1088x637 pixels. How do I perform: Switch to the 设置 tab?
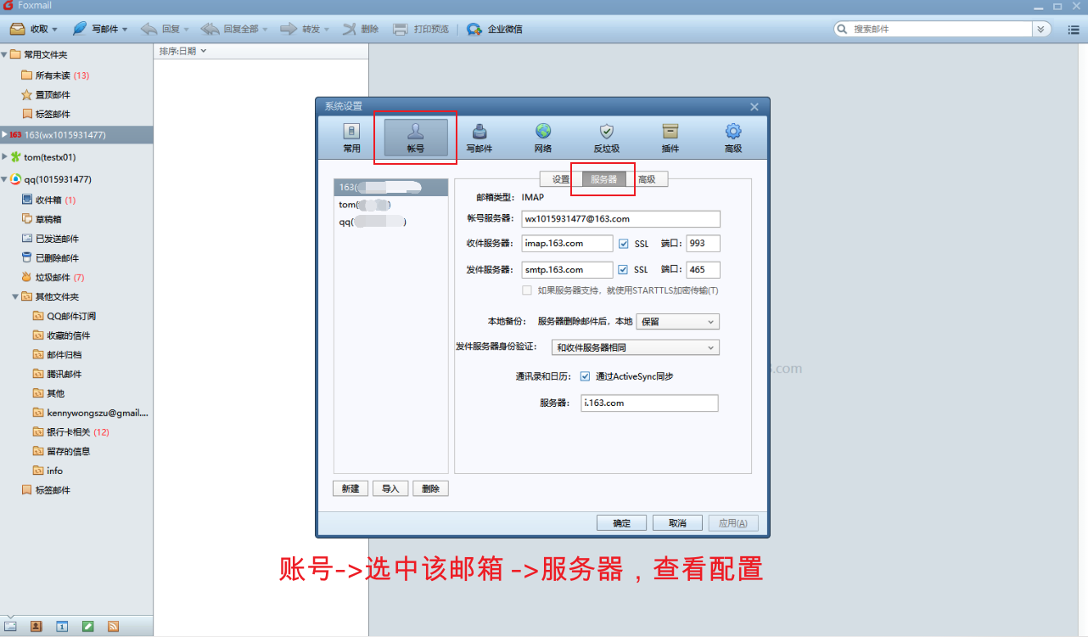[561, 179]
